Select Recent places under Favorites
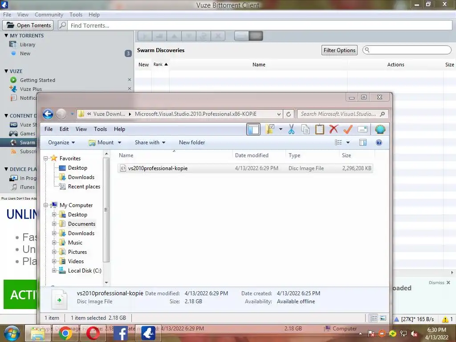456x342 pixels. point(84,187)
